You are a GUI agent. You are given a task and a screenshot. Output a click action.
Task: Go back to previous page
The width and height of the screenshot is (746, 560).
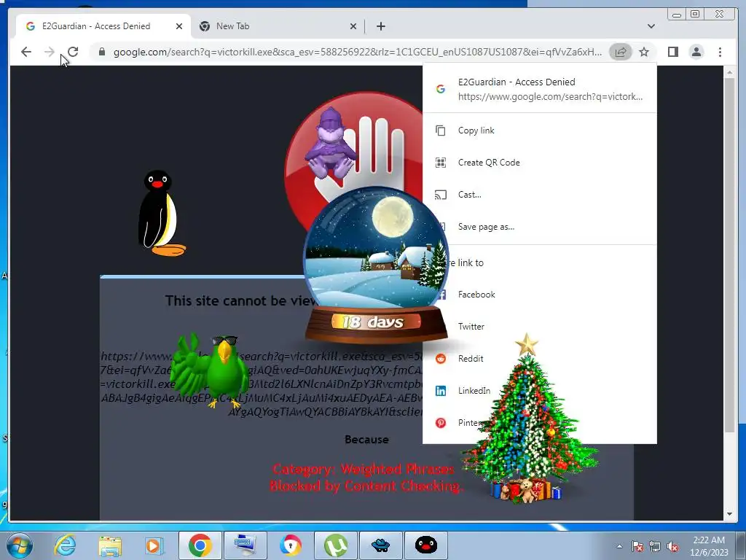(26, 52)
